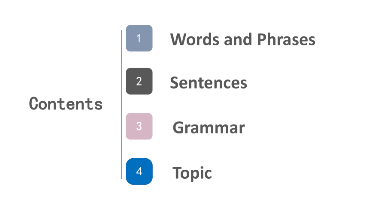Open the Words and Phrases section
The height and width of the screenshot is (207, 369).
click(x=242, y=39)
